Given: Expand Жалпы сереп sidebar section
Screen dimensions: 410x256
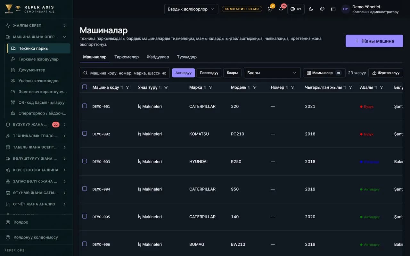Looking at the screenshot, I should pyautogui.click(x=36, y=26).
